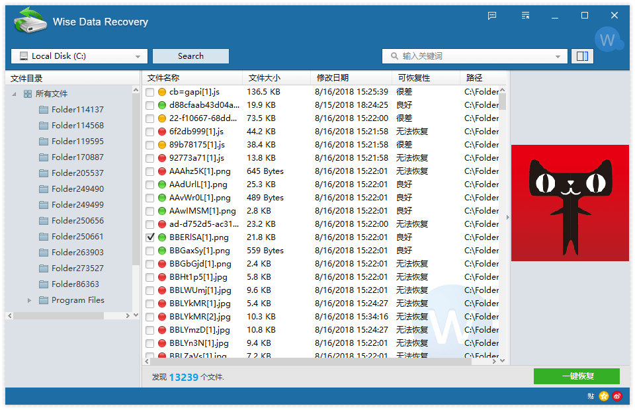Select the Folder205537 folder
The height and width of the screenshot is (410, 635).
[71, 173]
